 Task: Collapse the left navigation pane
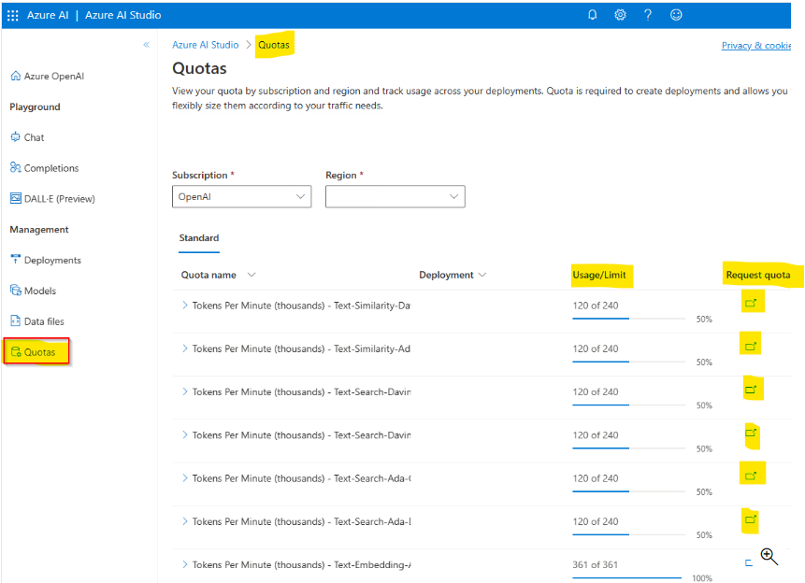point(146,45)
